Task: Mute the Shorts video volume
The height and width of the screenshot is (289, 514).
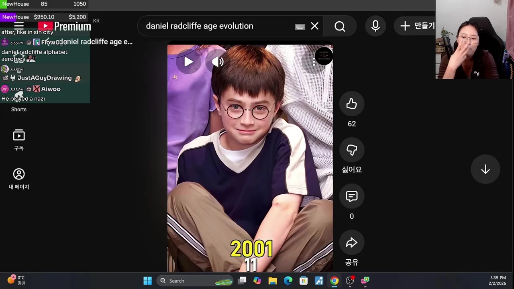Action: click(x=217, y=62)
